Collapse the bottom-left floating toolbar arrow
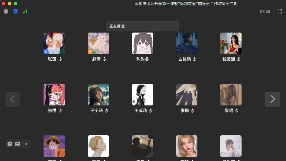Image resolution: width=286 pixels, height=161 pixels. click(x=26, y=144)
